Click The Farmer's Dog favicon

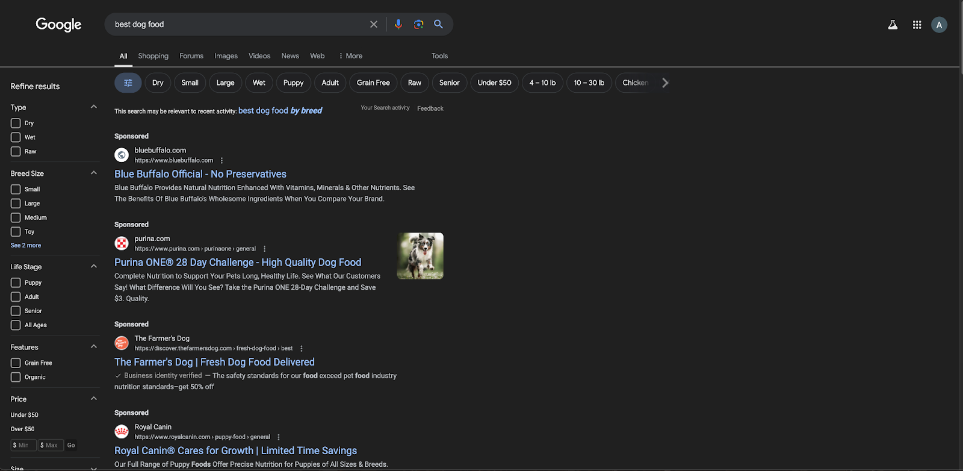click(x=122, y=343)
